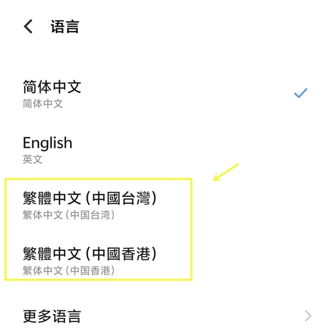Click the large English heading text
The width and height of the screenshot is (334, 334).
(x=47, y=143)
